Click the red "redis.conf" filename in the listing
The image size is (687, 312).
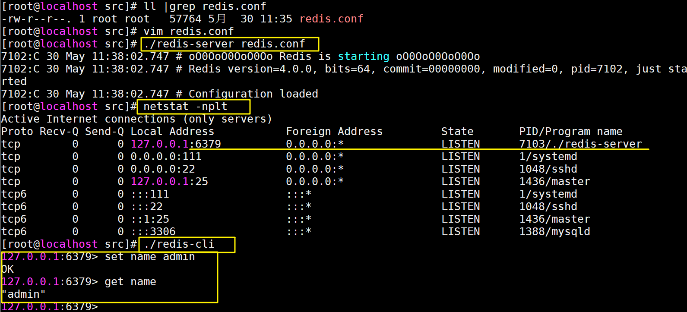[x=331, y=19]
